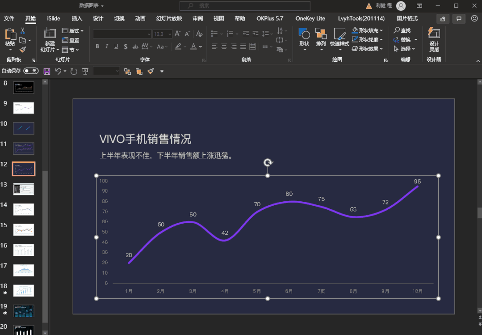Switch to the iSlide tab

(x=54, y=18)
